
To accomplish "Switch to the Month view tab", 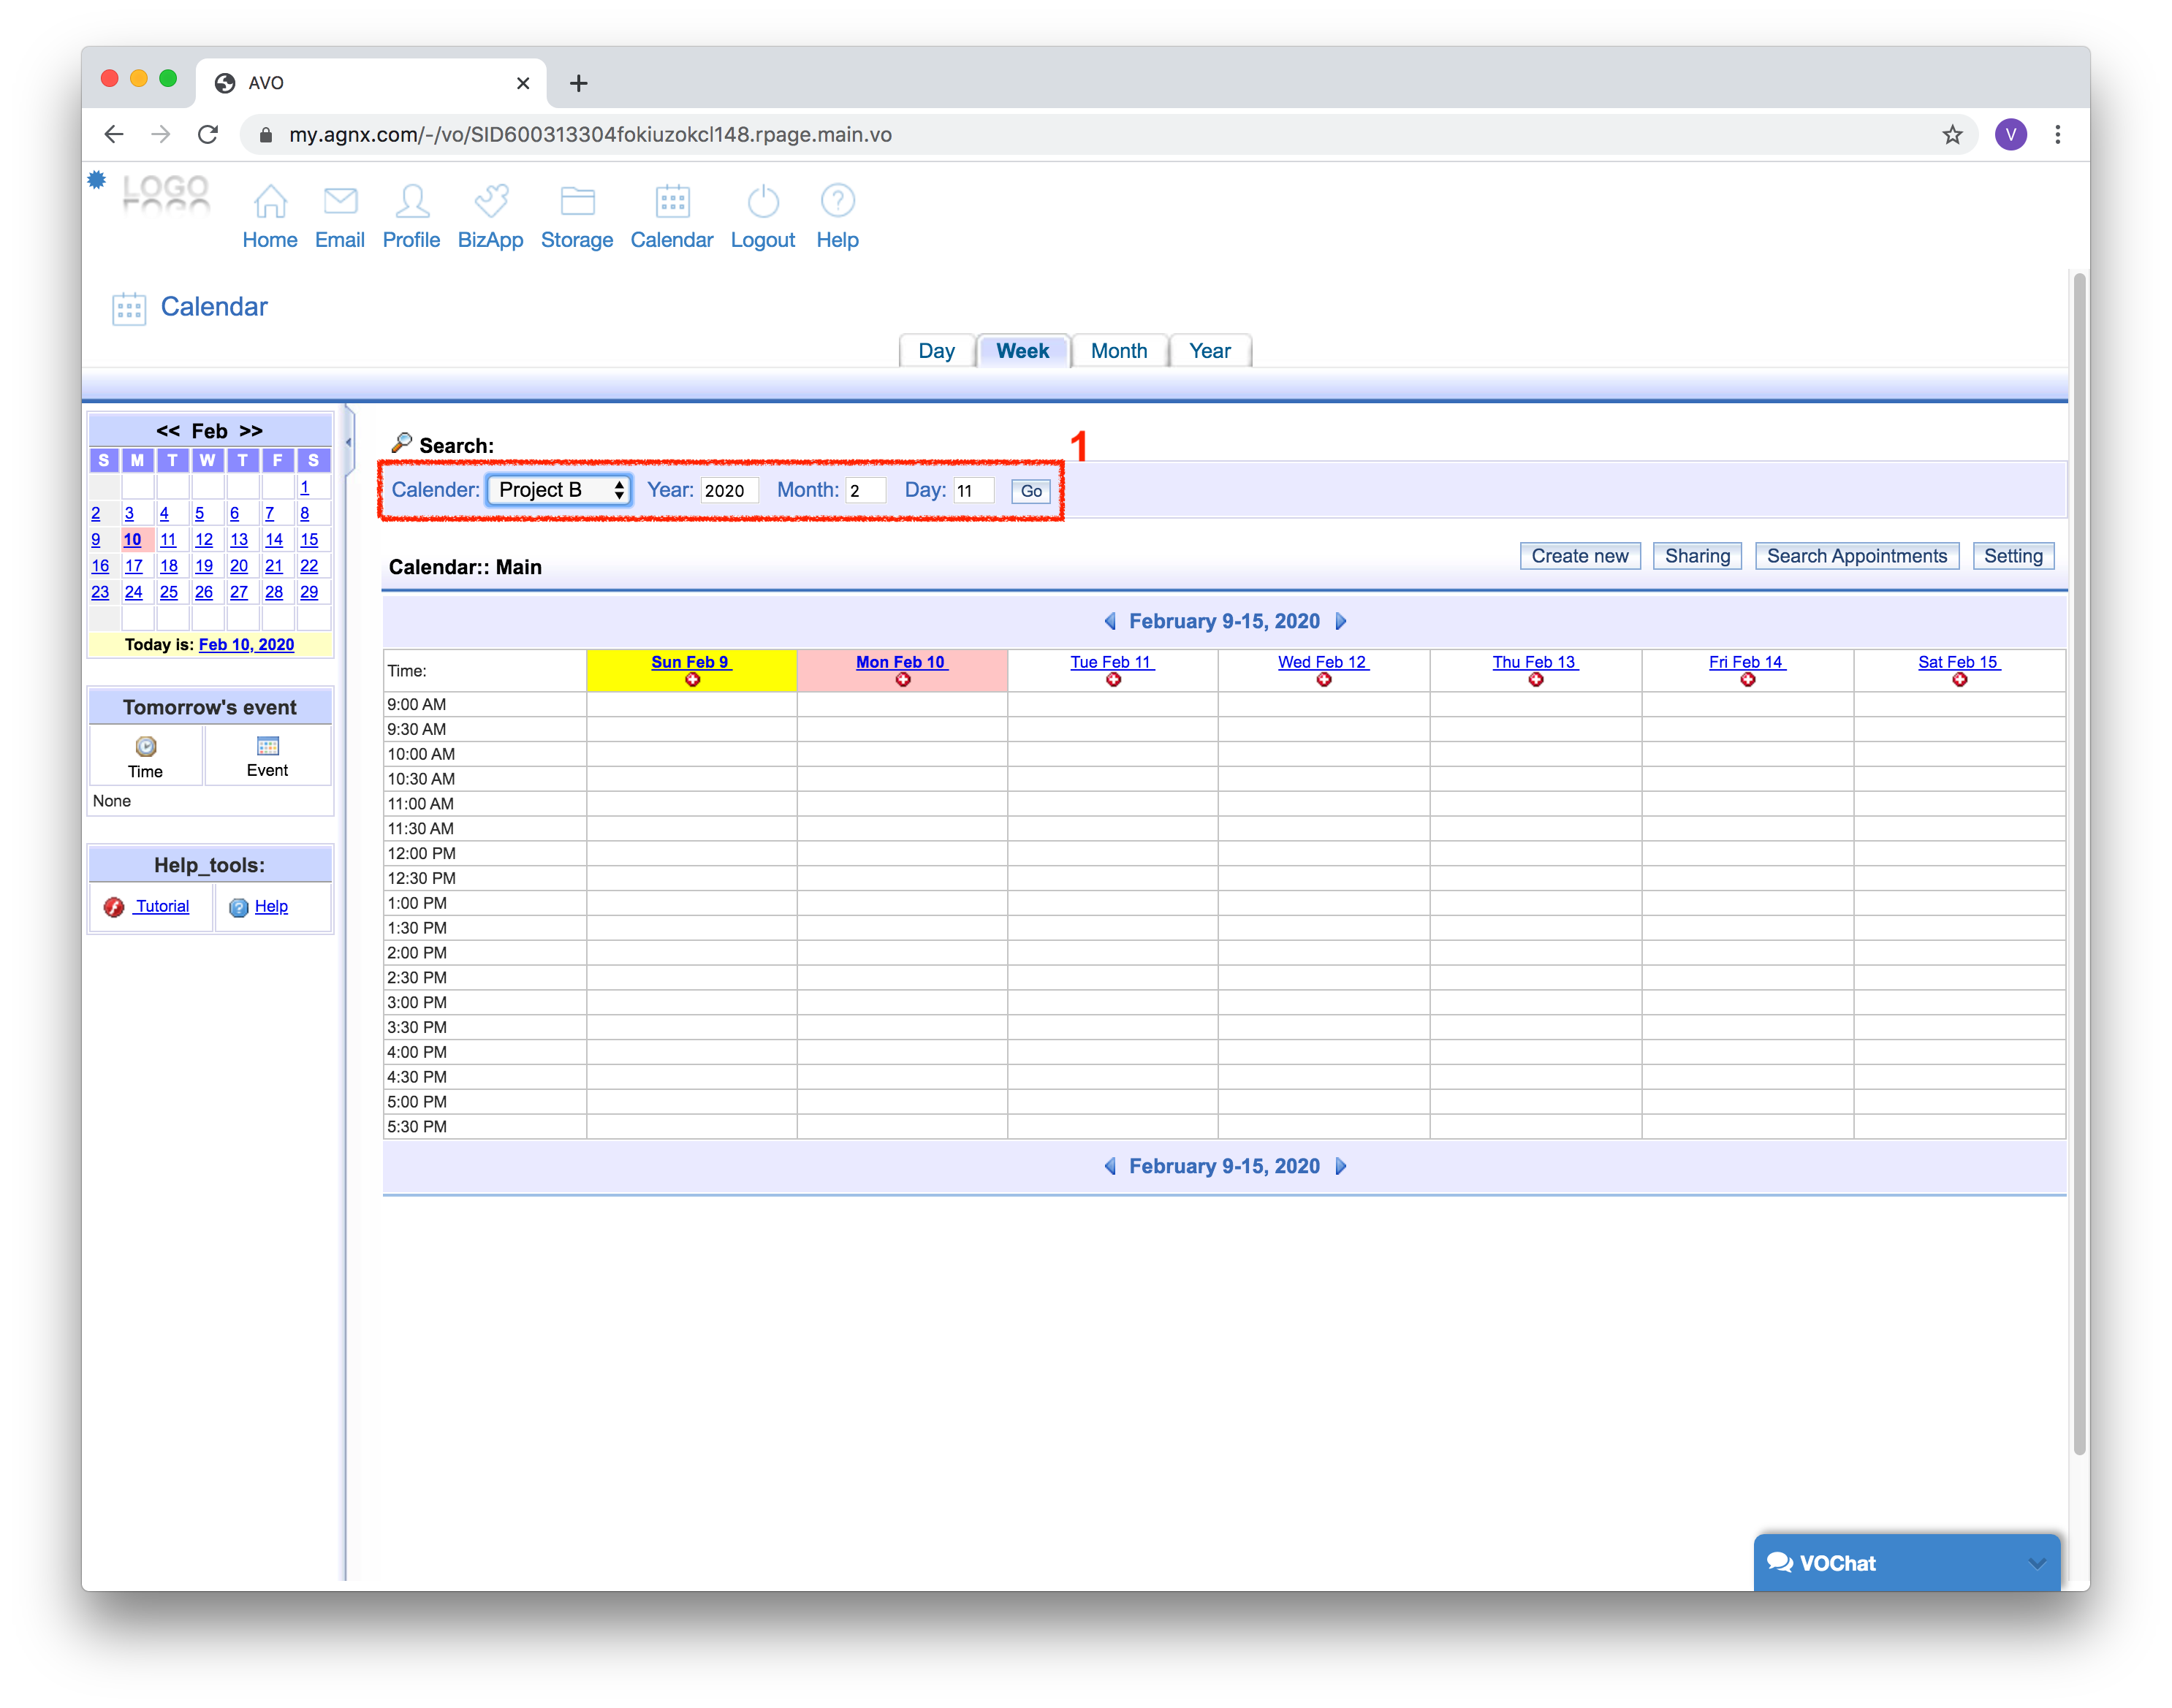I will (1118, 351).
